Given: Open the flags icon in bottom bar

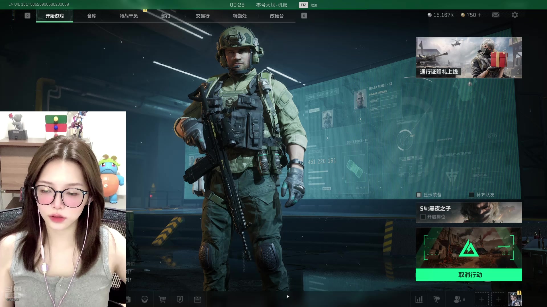Looking at the screenshot, I should (x=437, y=299).
